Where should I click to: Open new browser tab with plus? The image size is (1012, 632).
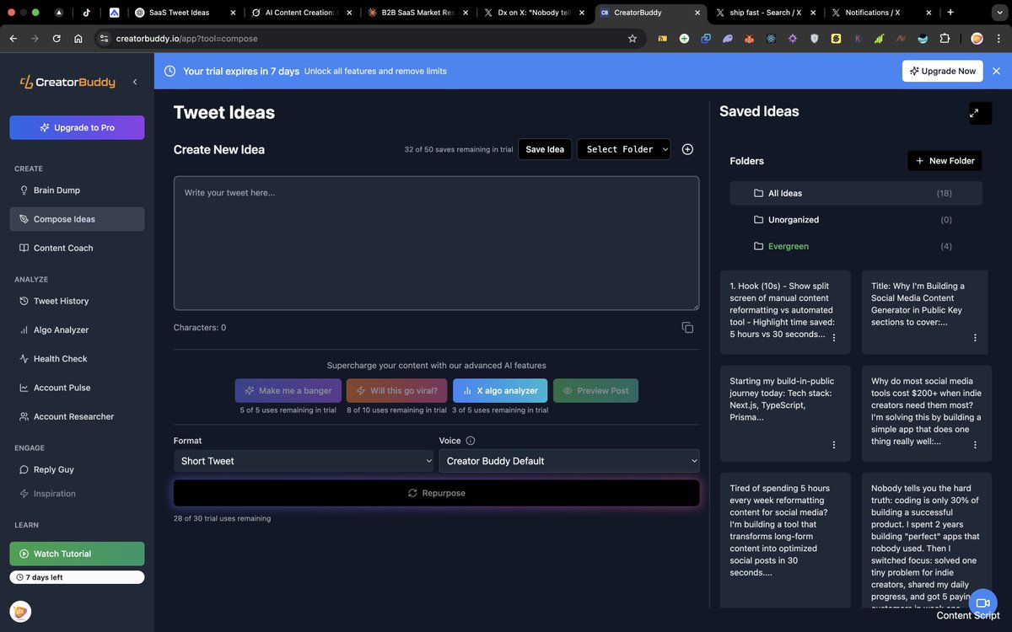click(950, 13)
